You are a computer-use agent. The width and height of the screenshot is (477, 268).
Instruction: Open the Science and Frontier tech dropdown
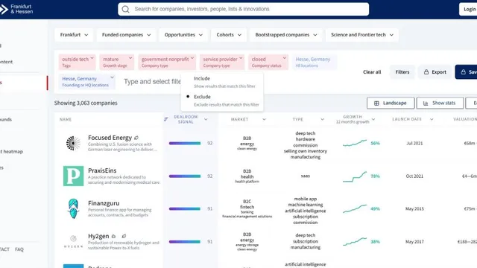[x=362, y=35]
